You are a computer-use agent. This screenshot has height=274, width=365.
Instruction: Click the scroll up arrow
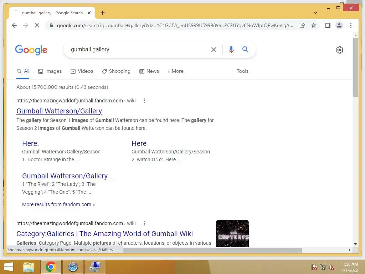355,35
